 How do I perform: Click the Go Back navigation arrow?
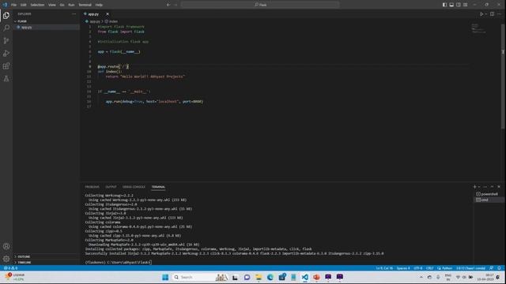168,5
